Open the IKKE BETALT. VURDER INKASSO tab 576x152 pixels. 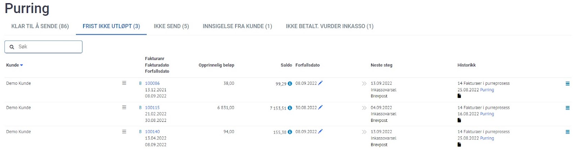point(329,26)
